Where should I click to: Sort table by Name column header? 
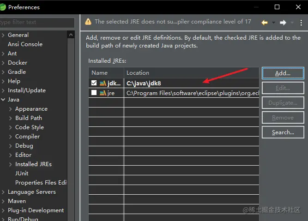click(106, 73)
